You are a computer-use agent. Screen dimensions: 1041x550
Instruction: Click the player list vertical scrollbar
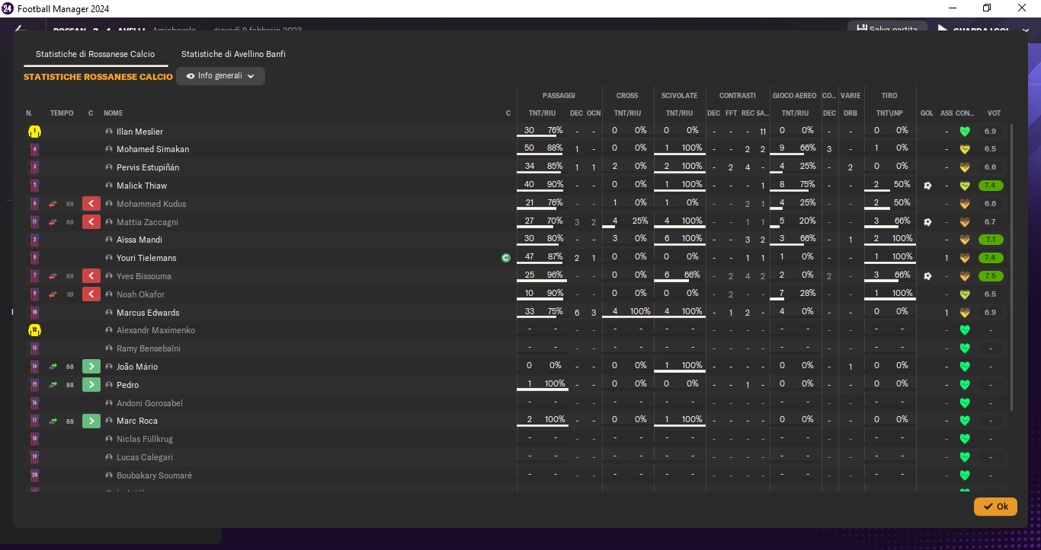coord(1012,266)
